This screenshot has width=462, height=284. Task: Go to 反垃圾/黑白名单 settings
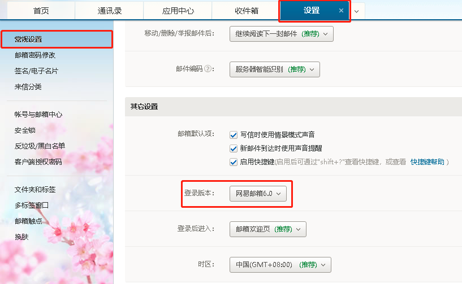coord(40,146)
